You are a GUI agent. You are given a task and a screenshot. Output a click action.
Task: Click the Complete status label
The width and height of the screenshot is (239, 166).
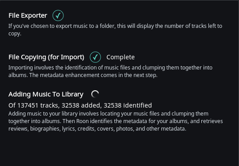click(121, 57)
